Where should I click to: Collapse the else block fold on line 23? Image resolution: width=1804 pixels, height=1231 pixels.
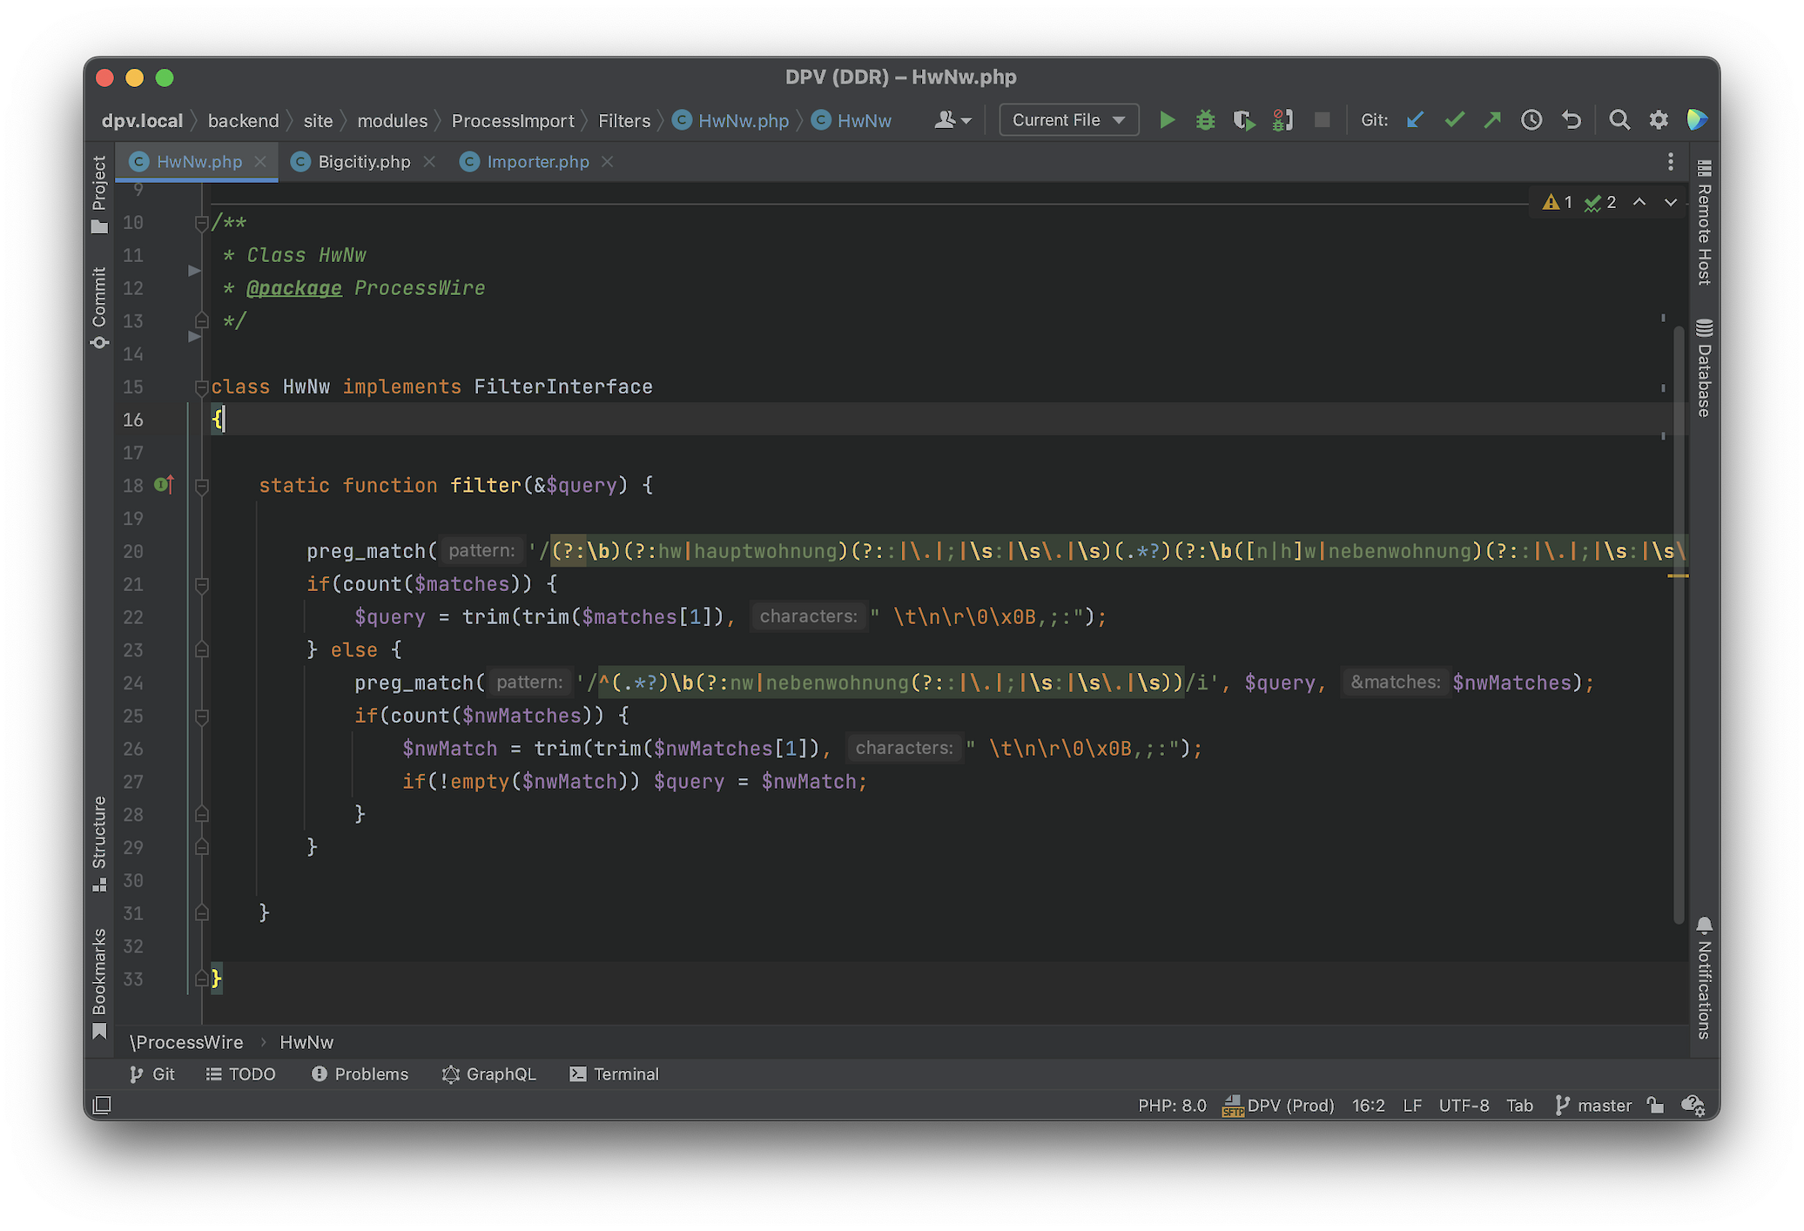202,649
